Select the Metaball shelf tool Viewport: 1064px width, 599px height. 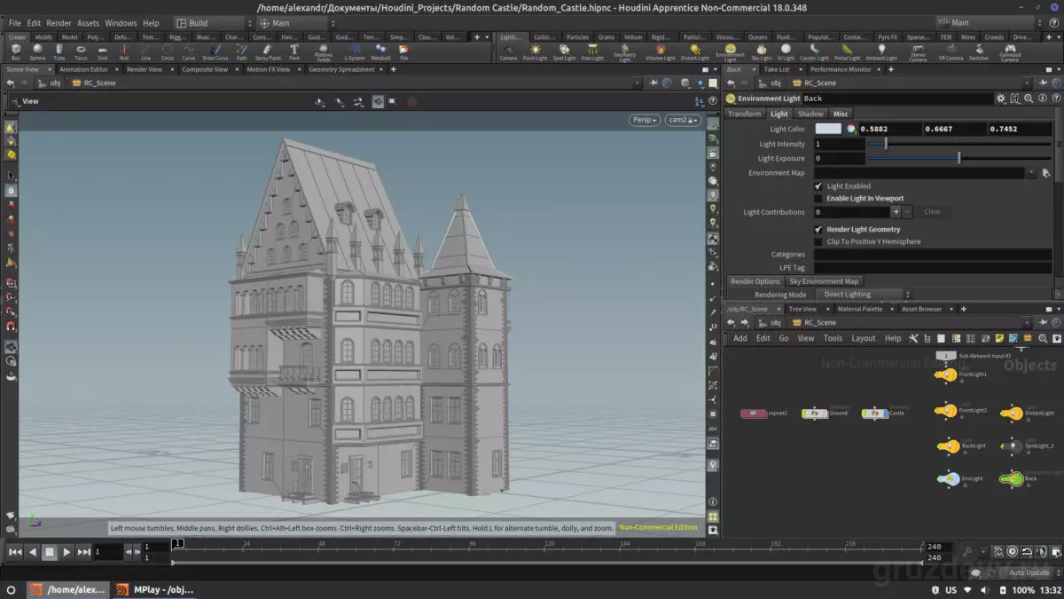coord(380,51)
